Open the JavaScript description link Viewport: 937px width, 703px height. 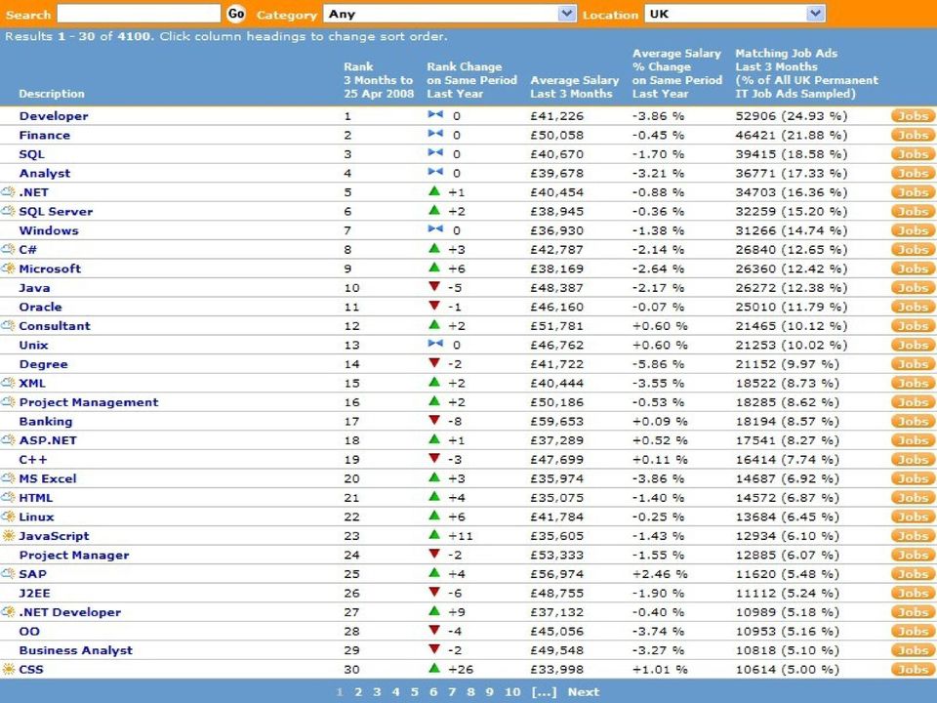click(54, 536)
